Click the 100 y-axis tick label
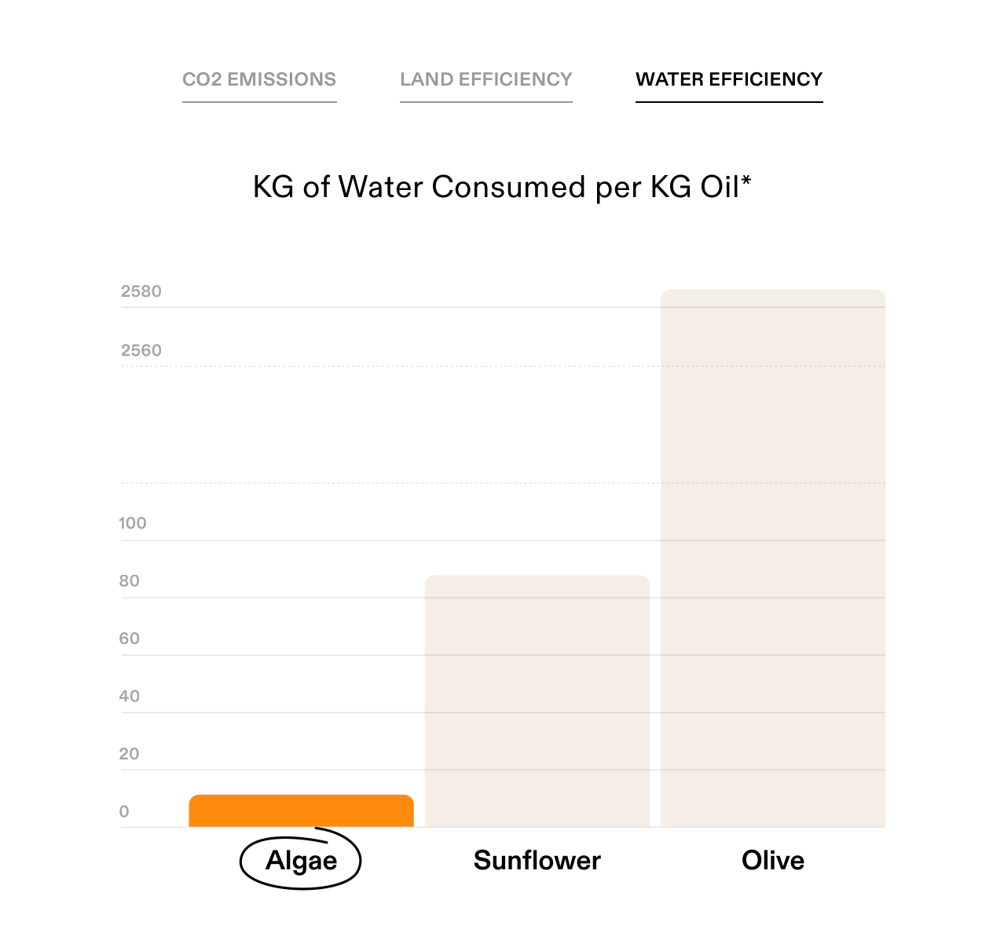Viewport: 1004px width, 944px height. pos(133,523)
